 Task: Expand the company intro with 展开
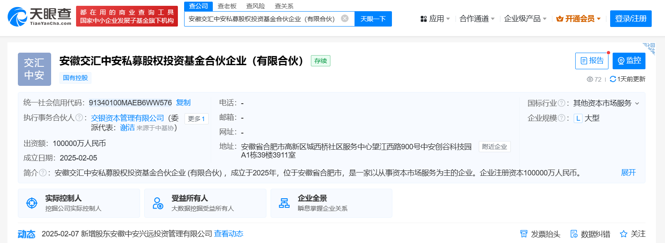(x=628, y=173)
